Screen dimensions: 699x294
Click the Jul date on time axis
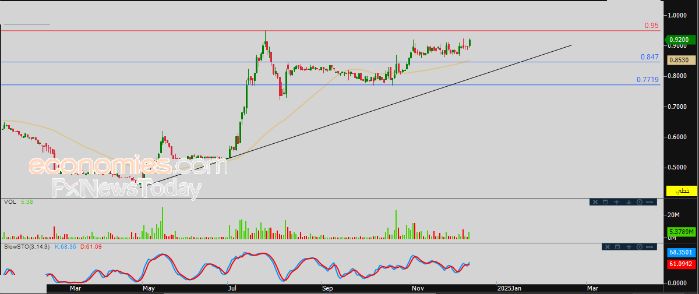[233, 288]
